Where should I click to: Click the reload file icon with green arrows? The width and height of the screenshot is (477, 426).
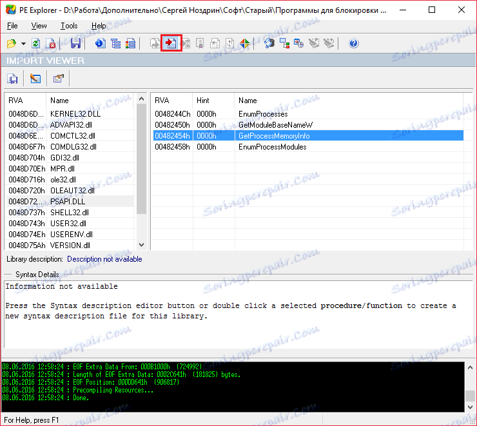36,43
